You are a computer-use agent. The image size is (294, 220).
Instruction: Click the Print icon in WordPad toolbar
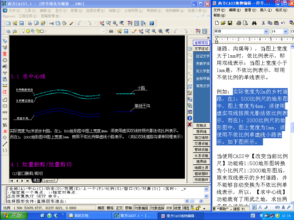coord(239,23)
